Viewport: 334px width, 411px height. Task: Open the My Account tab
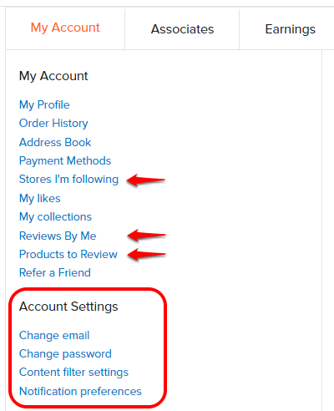click(x=65, y=28)
